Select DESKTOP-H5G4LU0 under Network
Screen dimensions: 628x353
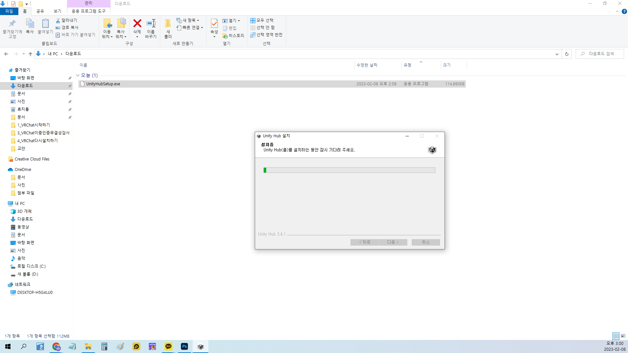(x=35, y=293)
